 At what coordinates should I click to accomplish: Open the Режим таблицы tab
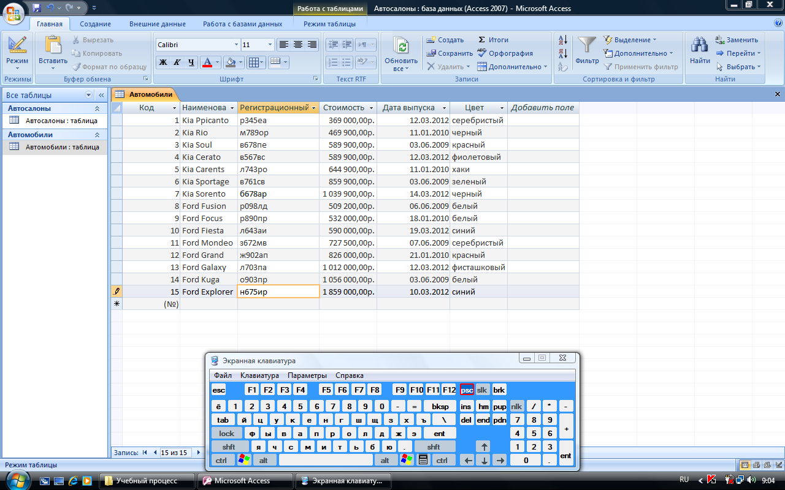(329, 24)
